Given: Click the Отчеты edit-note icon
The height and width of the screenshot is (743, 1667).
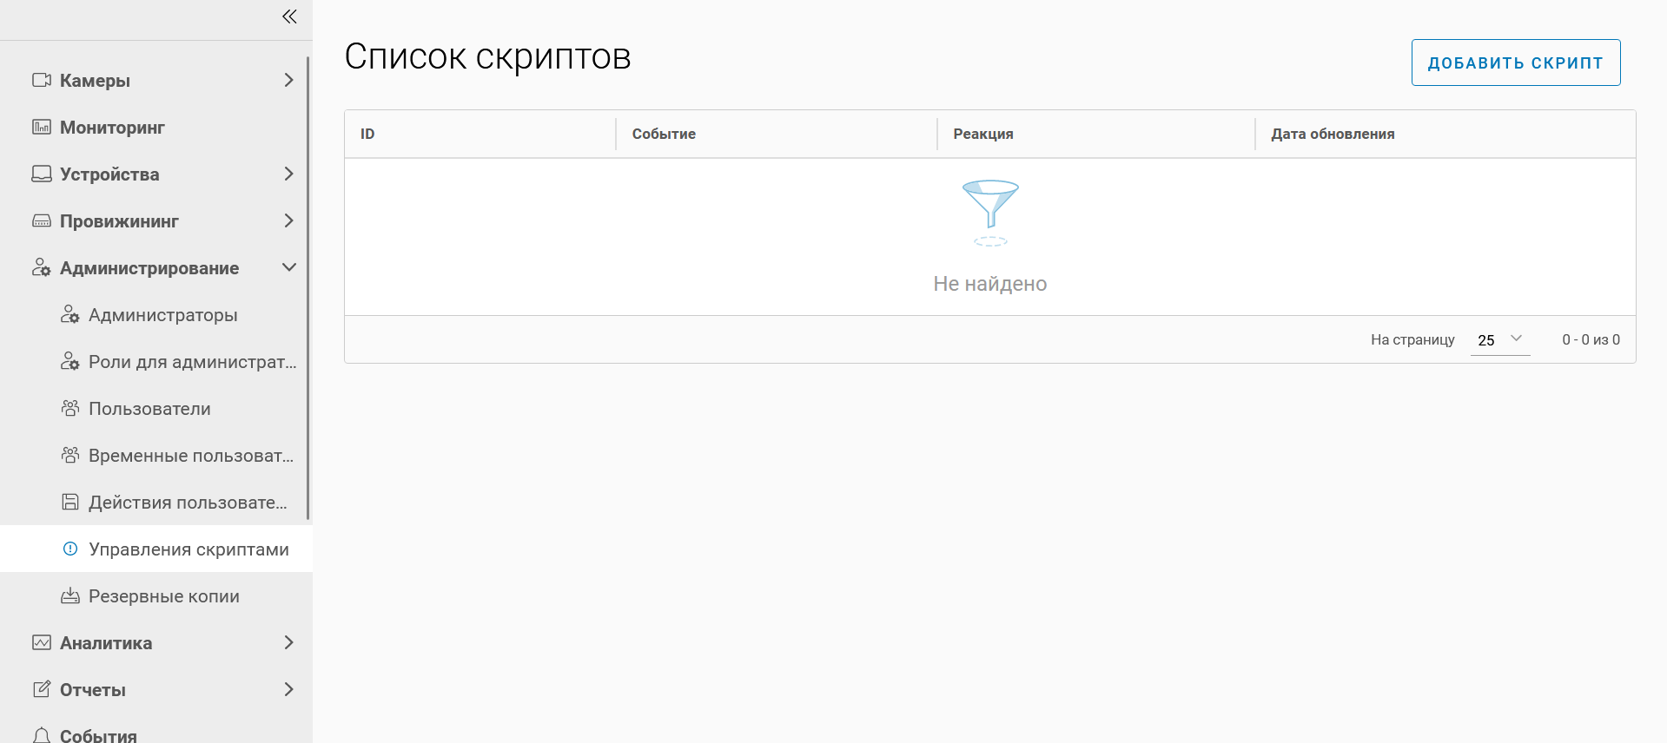Looking at the screenshot, I should [42, 690].
